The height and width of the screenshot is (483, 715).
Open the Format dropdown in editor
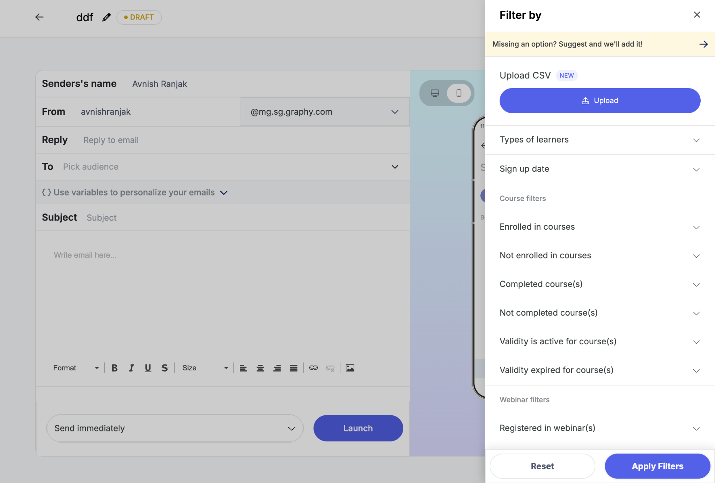click(76, 368)
